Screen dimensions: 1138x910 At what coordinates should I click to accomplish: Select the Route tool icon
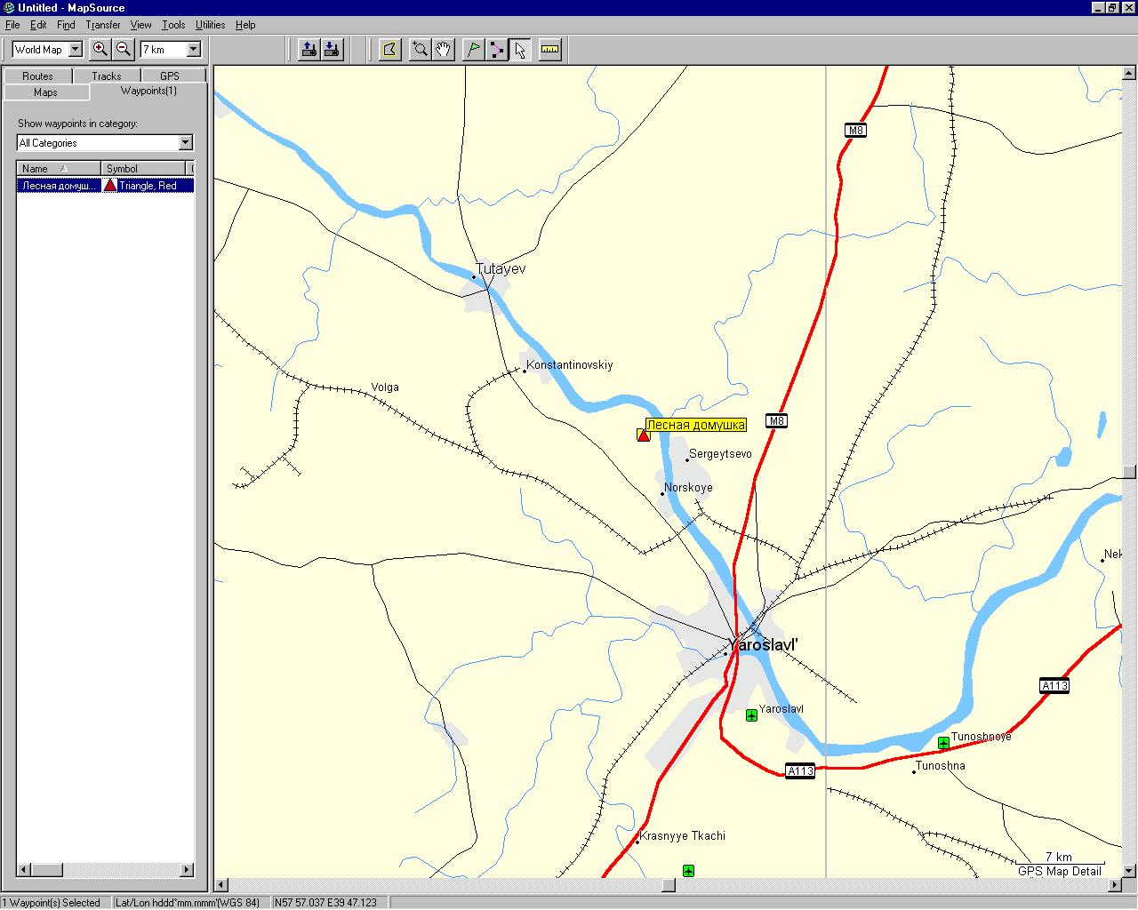[497, 50]
